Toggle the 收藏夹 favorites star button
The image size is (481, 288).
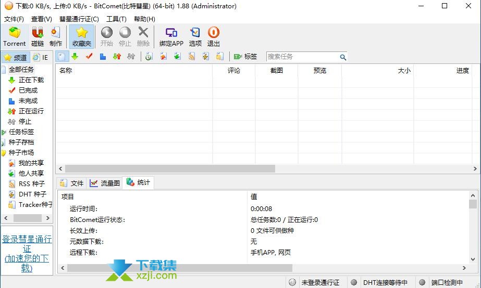tap(82, 37)
